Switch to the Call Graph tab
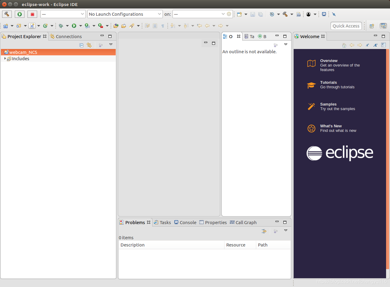Viewport: 390px width, 287px height. tap(243, 222)
